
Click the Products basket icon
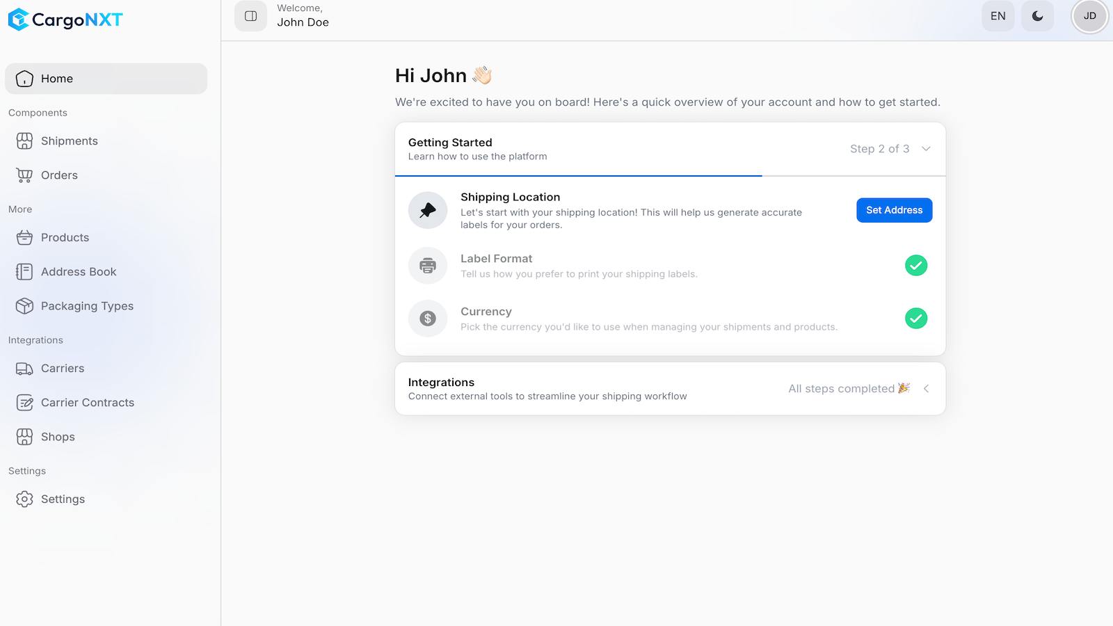click(24, 238)
